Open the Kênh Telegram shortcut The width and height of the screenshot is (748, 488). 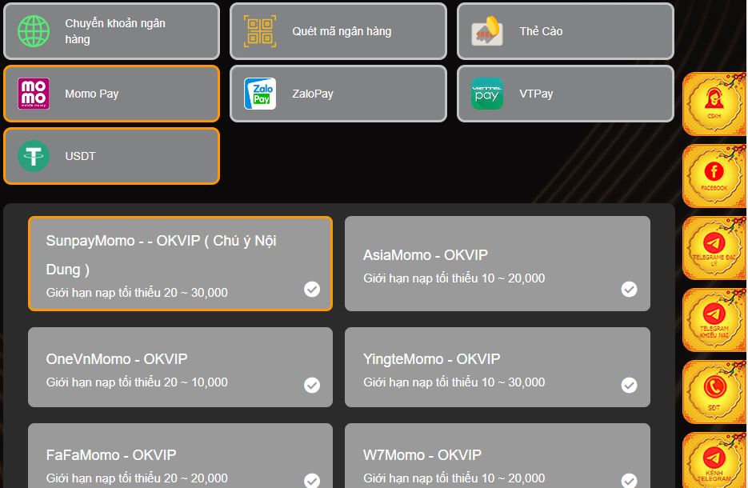[714, 462]
